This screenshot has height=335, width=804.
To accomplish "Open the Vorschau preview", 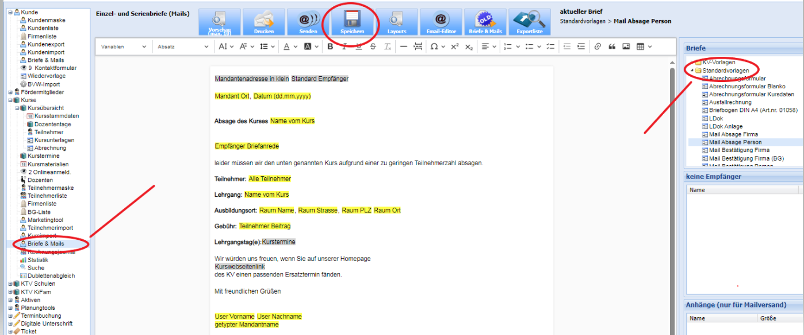I will pyautogui.click(x=219, y=23).
